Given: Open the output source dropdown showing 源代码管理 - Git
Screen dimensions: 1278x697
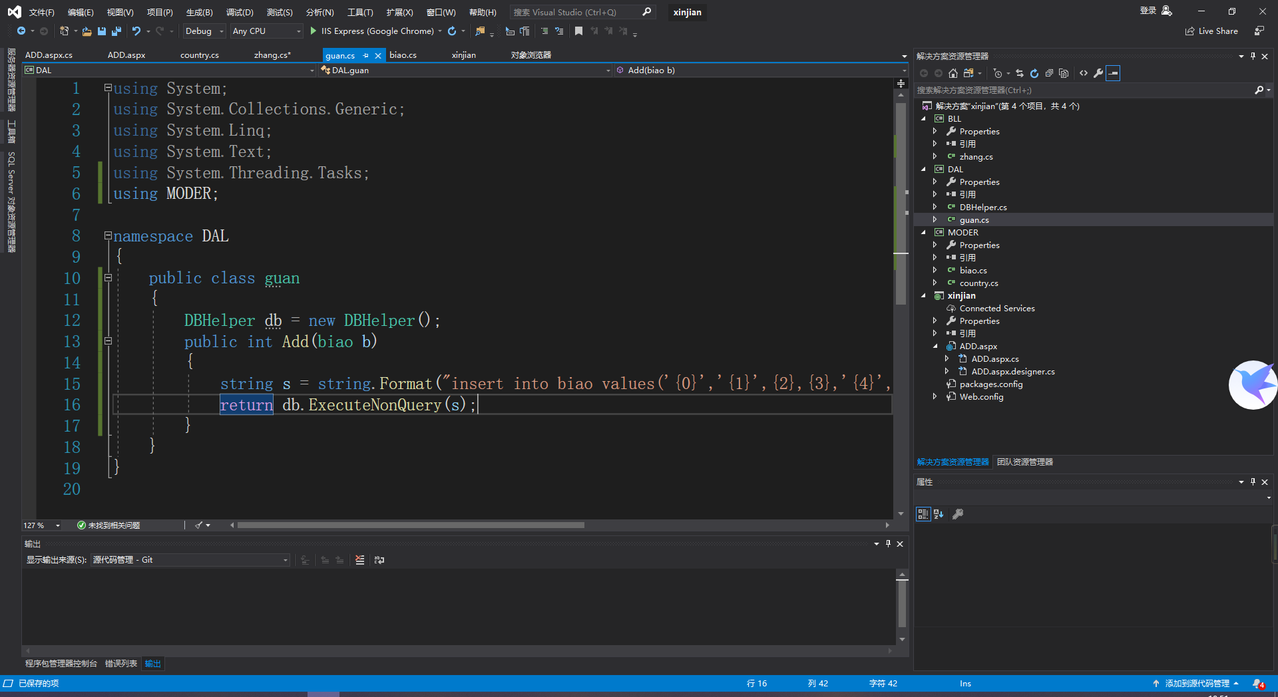Looking at the screenshot, I should (190, 560).
